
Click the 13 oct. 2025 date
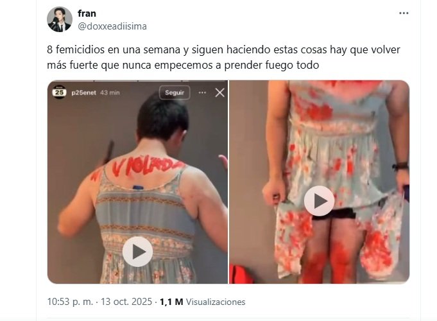[126, 302]
